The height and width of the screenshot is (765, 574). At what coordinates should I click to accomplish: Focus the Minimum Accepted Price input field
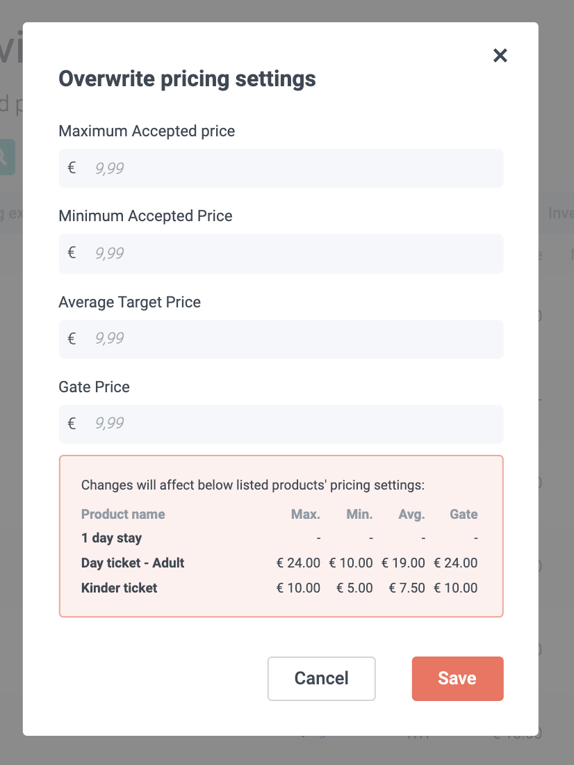point(292,253)
